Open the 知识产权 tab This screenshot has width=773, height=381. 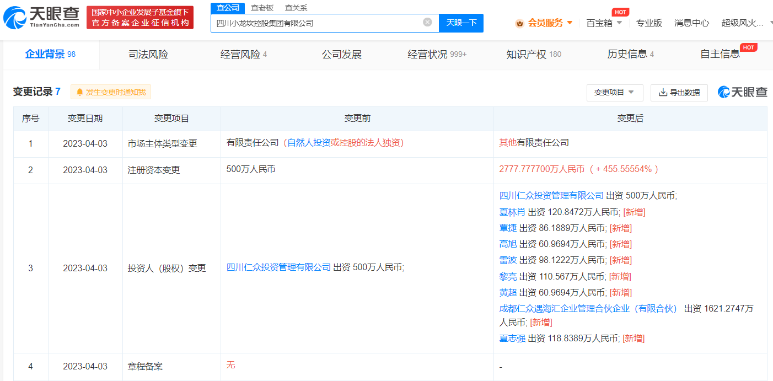[534, 54]
